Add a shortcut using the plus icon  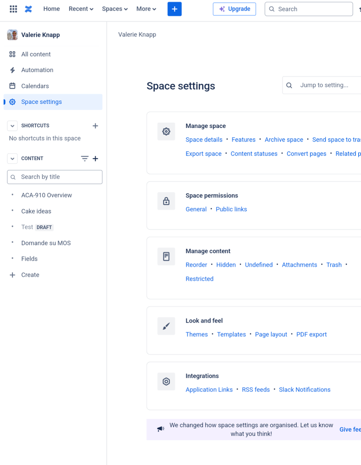pos(95,126)
